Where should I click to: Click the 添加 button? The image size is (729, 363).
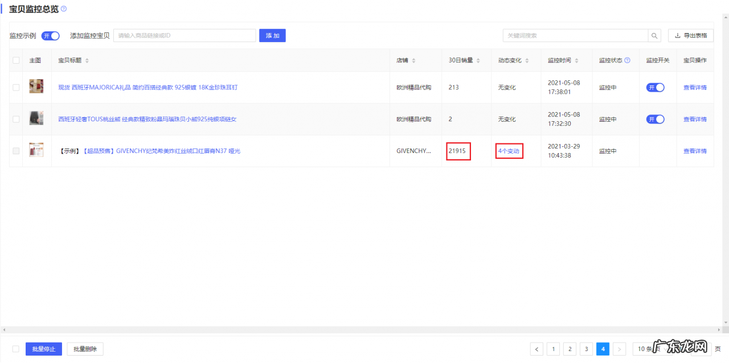pyautogui.click(x=272, y=36)
